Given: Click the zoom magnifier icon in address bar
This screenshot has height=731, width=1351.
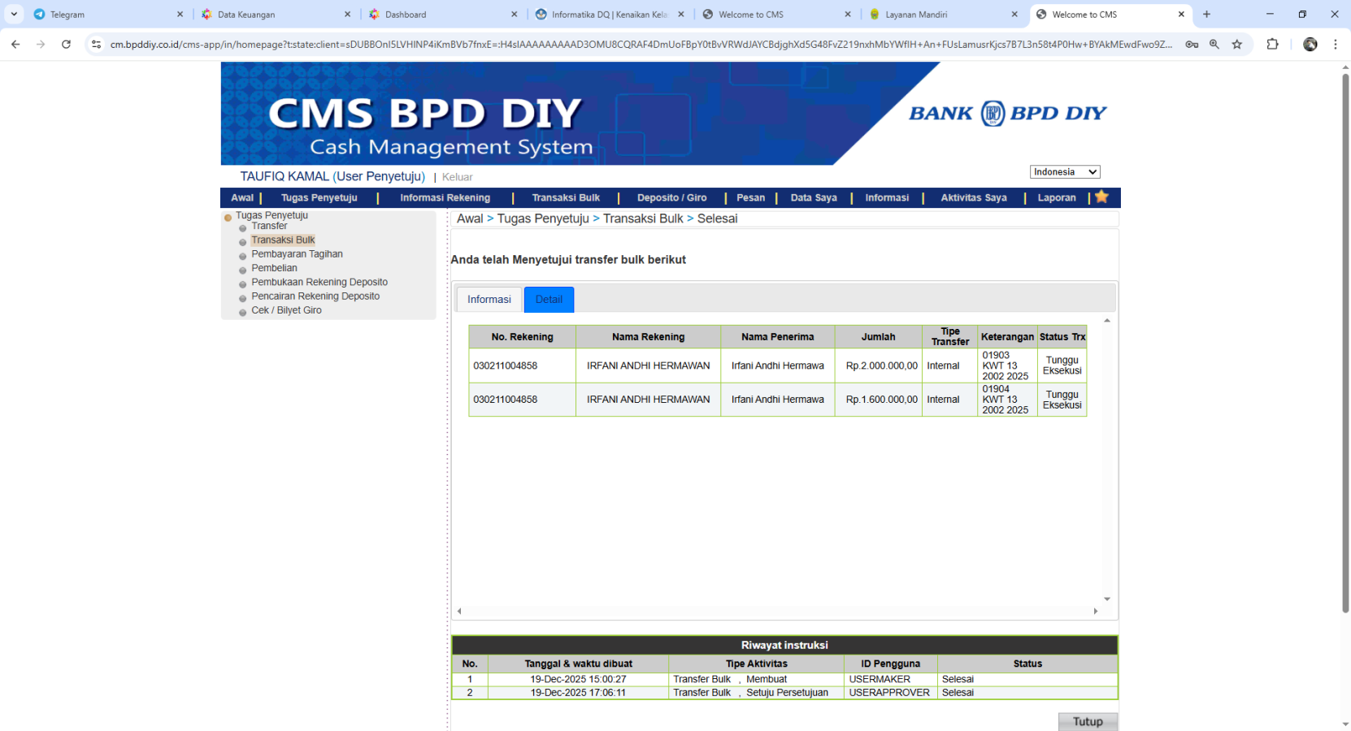Looking at the screenshot, I should [x=1214, y=45].
